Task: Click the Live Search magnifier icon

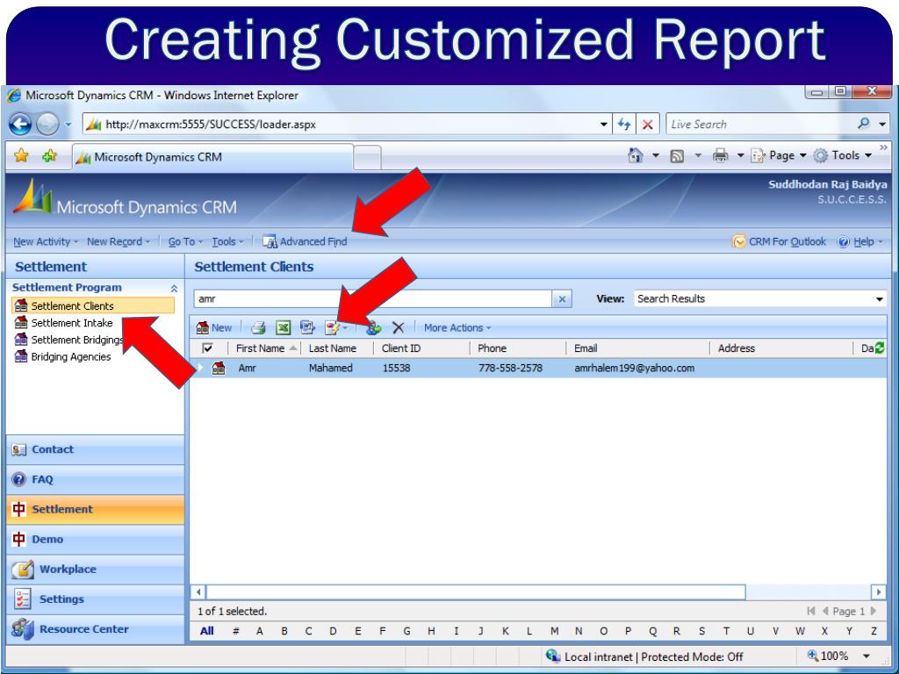Action: pyautogui.click(x=864, y=123)
